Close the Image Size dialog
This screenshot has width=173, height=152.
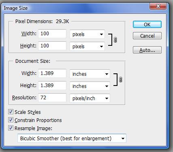[158, 6]
